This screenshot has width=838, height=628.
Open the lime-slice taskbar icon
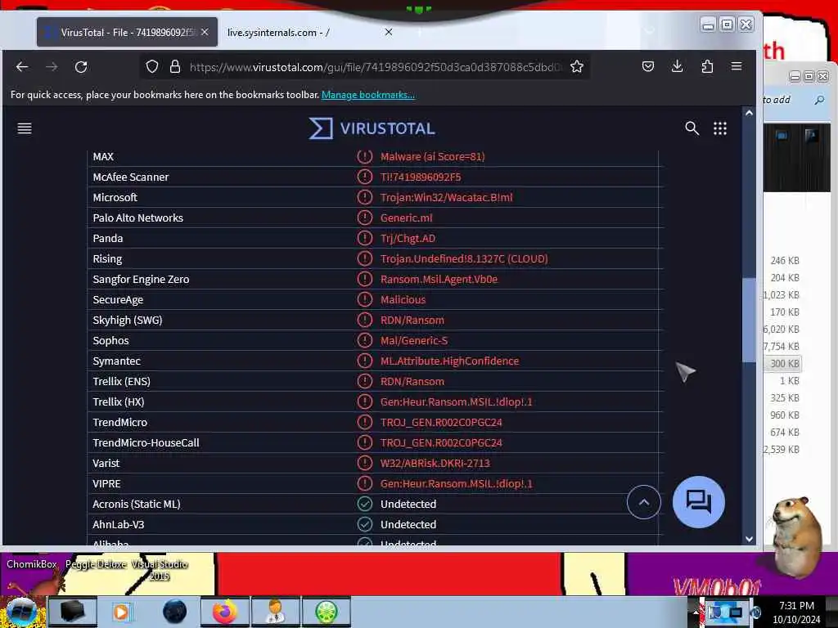click(x=327, y=612)
